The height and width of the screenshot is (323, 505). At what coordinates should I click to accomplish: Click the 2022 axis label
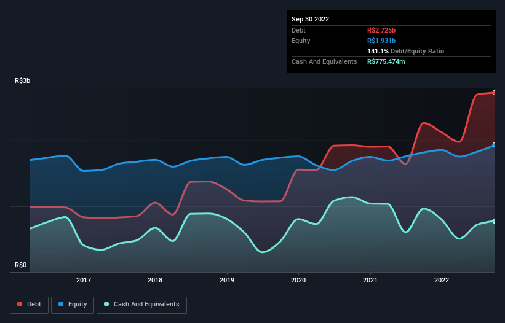(442, 280)
